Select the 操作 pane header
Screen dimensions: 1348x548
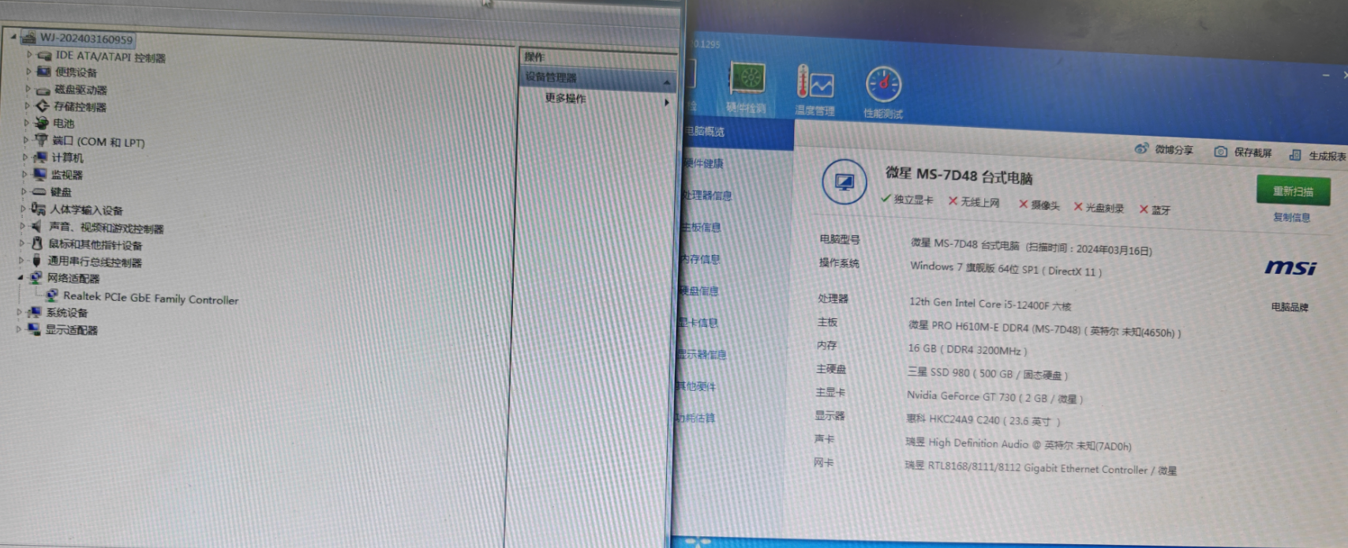click(534, 57)
